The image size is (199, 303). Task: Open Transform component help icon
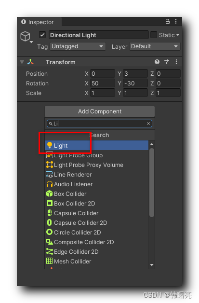pos(157,62)
